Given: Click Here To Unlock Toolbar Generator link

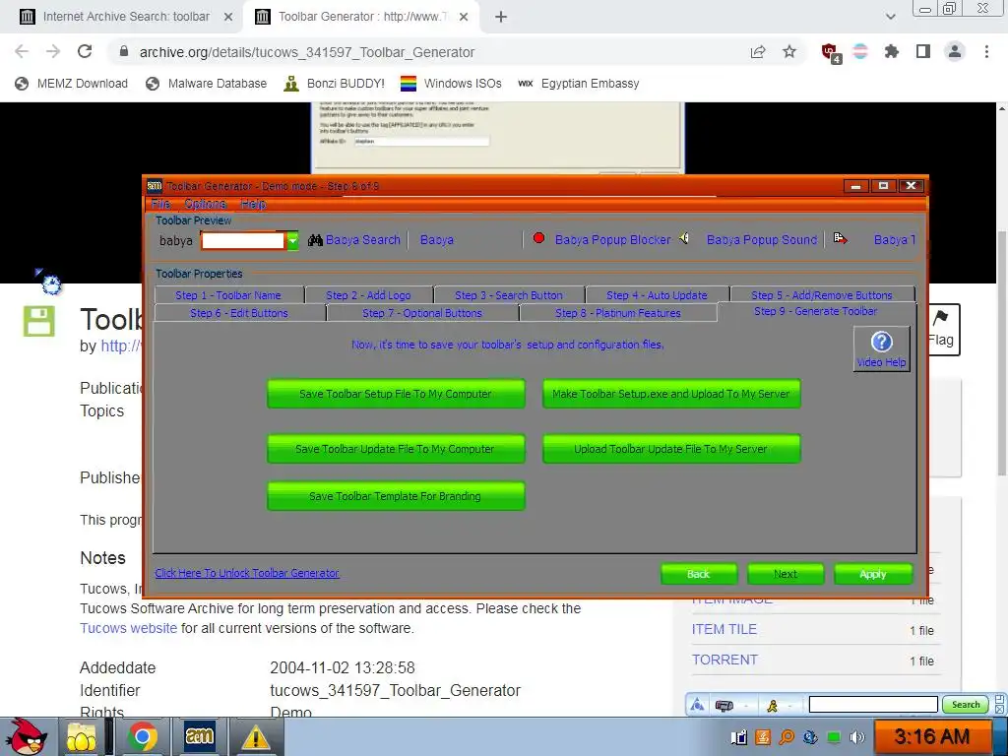Looking at the screenshot, I should tap(247, 573).
